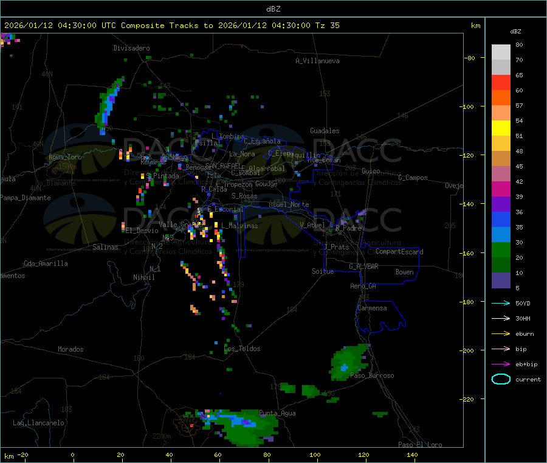
Task: Click the Pampa_Diamante label
Action: [25, 198]
